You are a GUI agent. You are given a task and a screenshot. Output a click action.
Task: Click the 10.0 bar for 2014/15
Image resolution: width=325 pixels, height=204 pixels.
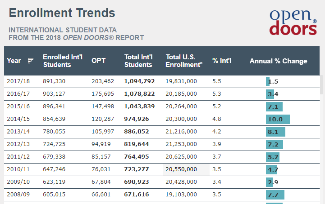click(x=278, y=120)
